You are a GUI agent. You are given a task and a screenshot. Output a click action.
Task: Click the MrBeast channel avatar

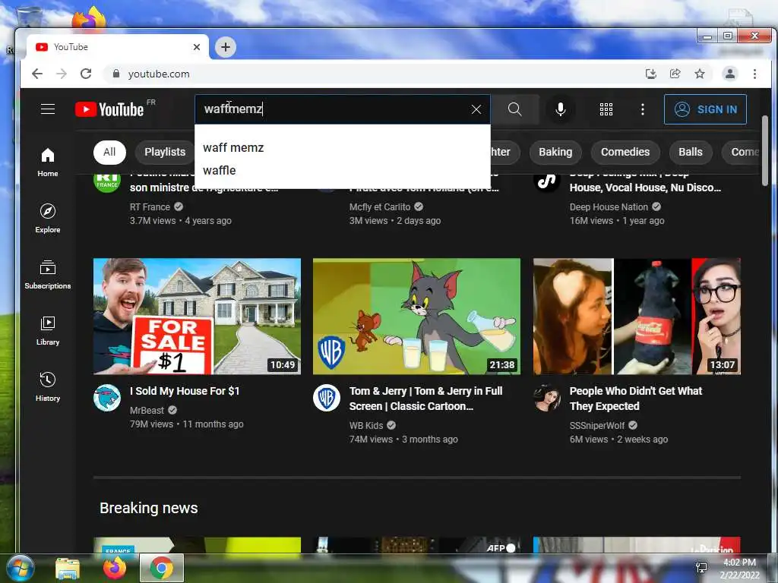point(107,398)
